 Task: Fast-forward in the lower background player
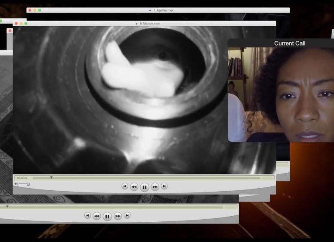point(118,216)
